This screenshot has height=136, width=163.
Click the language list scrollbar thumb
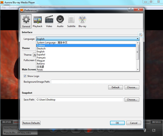click(138, 52)
